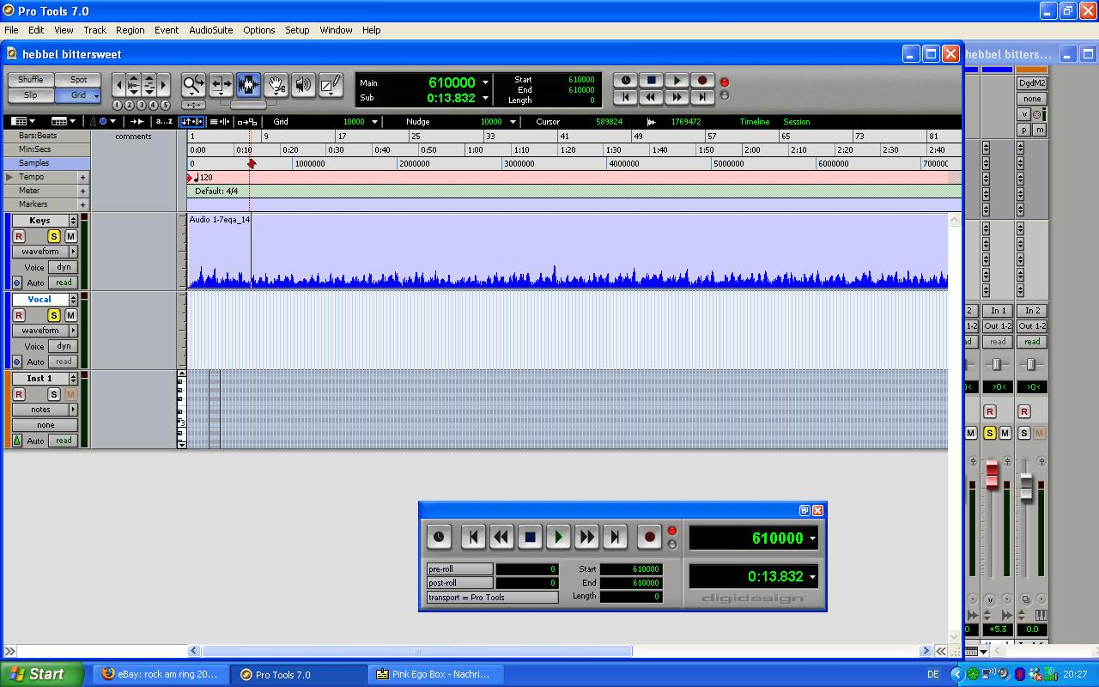The image size is (1099, 687).
Task: Click zoom preset 3 button
Action: point(142,105)
